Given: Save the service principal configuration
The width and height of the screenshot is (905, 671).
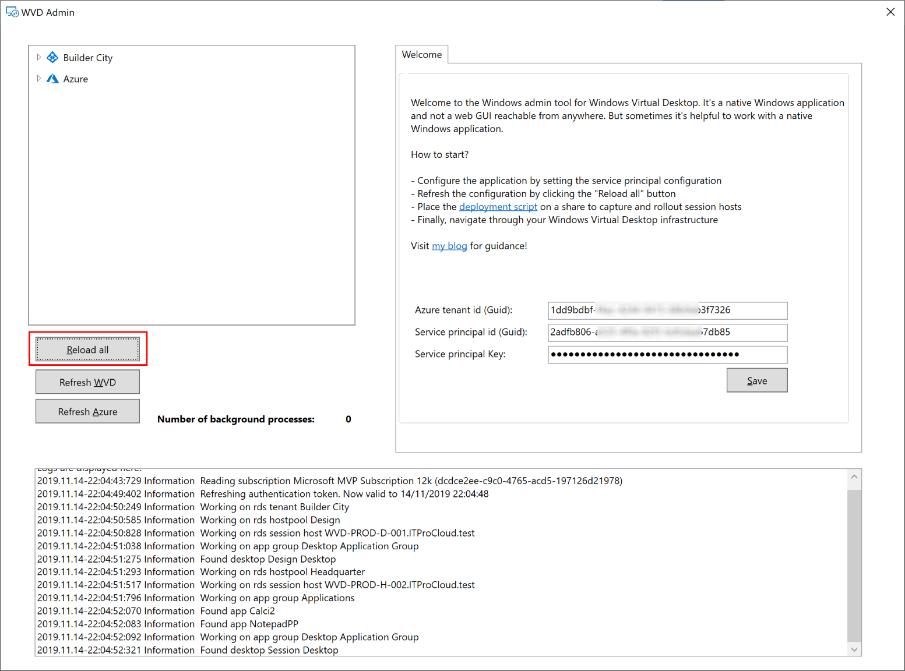Looking at the screenshot, I should [757, 380].
